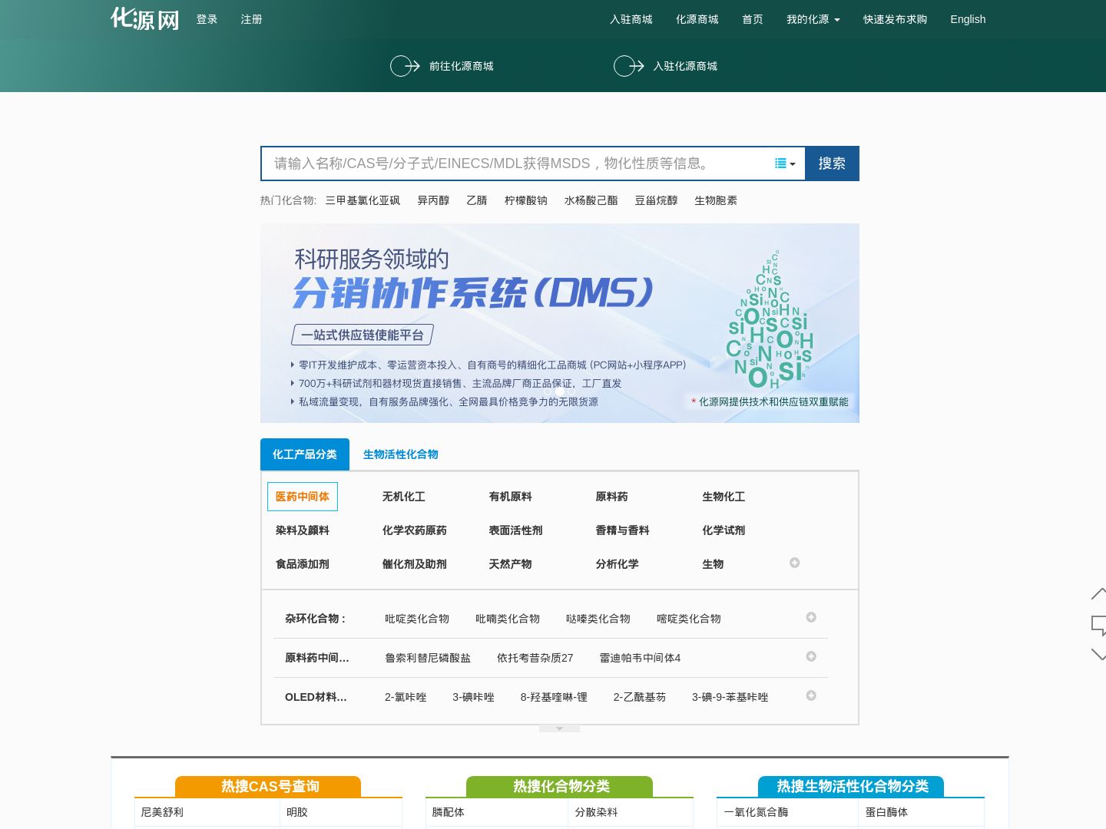
Task: Open 鲁索利替尼磷酸盐 link
Action: 428,658
